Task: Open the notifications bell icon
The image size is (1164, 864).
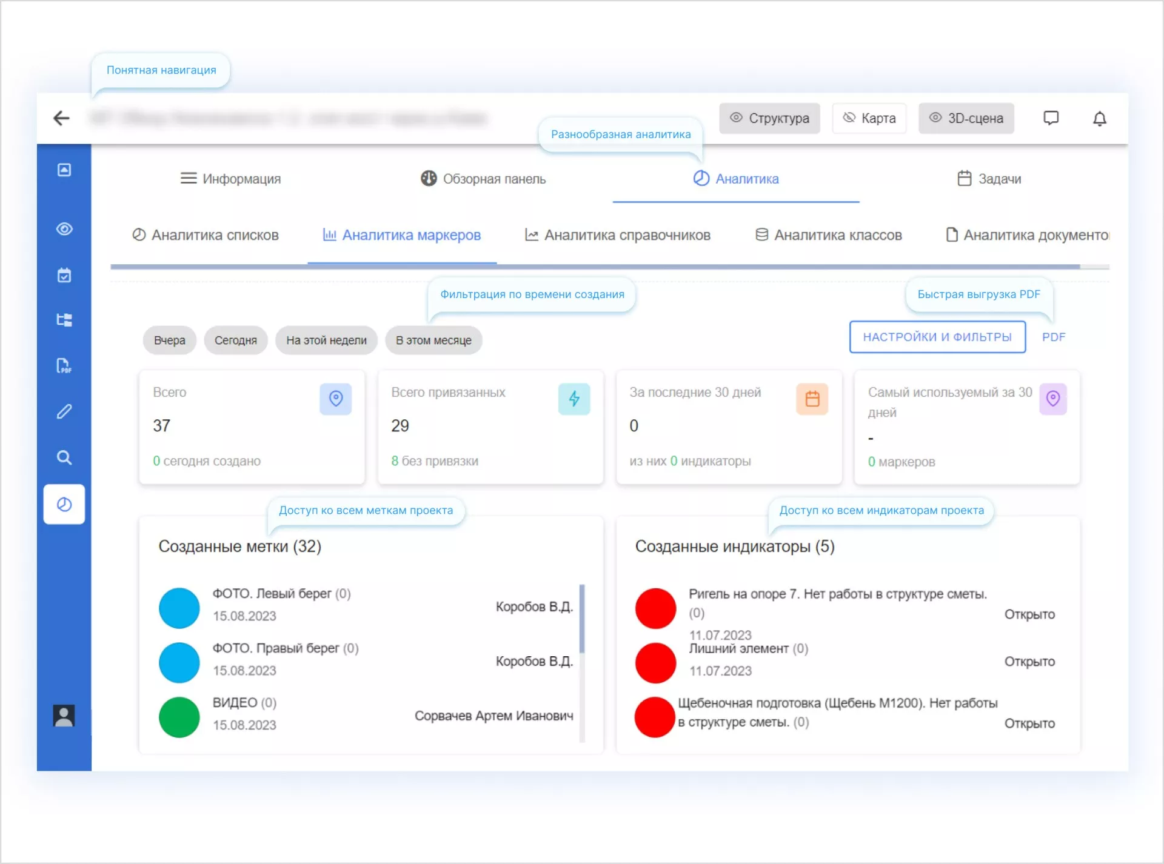Action: coord(1099,118)
